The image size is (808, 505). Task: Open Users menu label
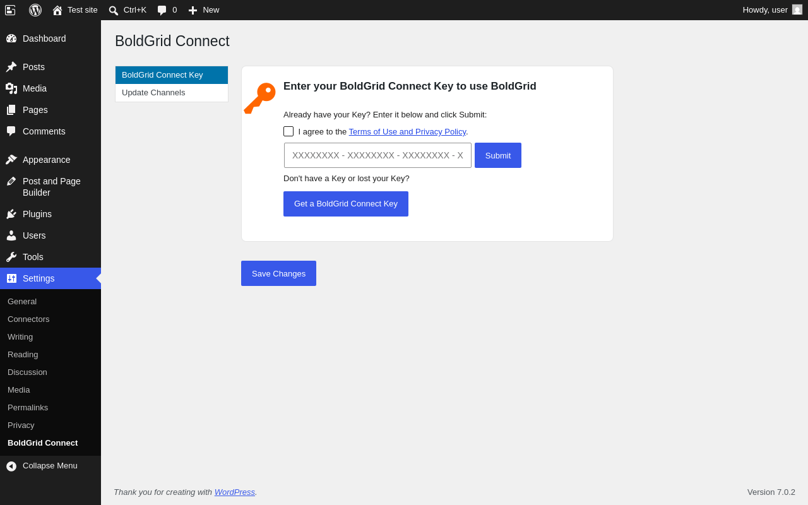[x=34, y=235]
